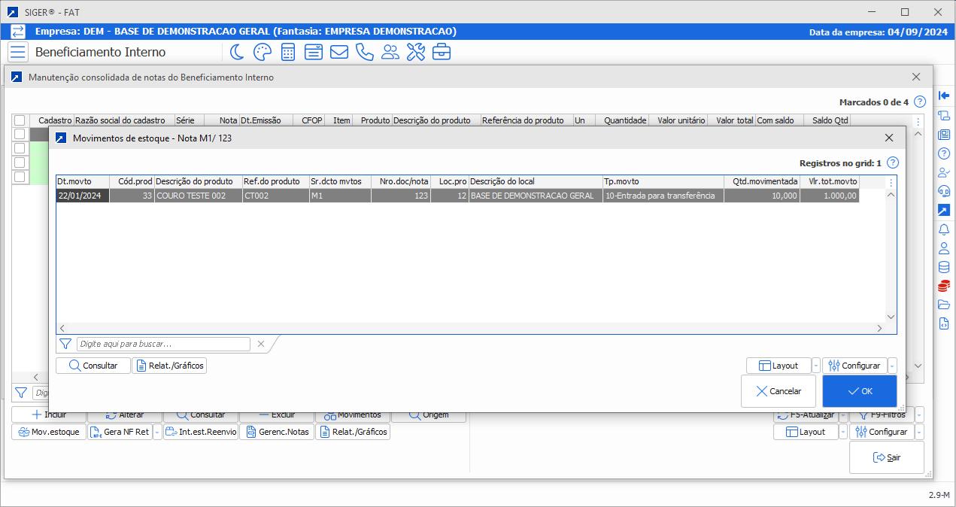Click the database sidebar icon
Screen dimensions: 956x507
(x=944, y=267)
